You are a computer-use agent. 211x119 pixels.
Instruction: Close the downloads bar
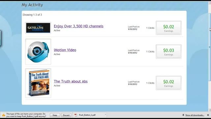pyautogui.click(x=208, y=115)
